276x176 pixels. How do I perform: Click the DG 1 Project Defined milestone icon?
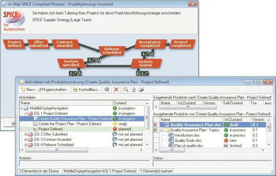tap(30, 114)
